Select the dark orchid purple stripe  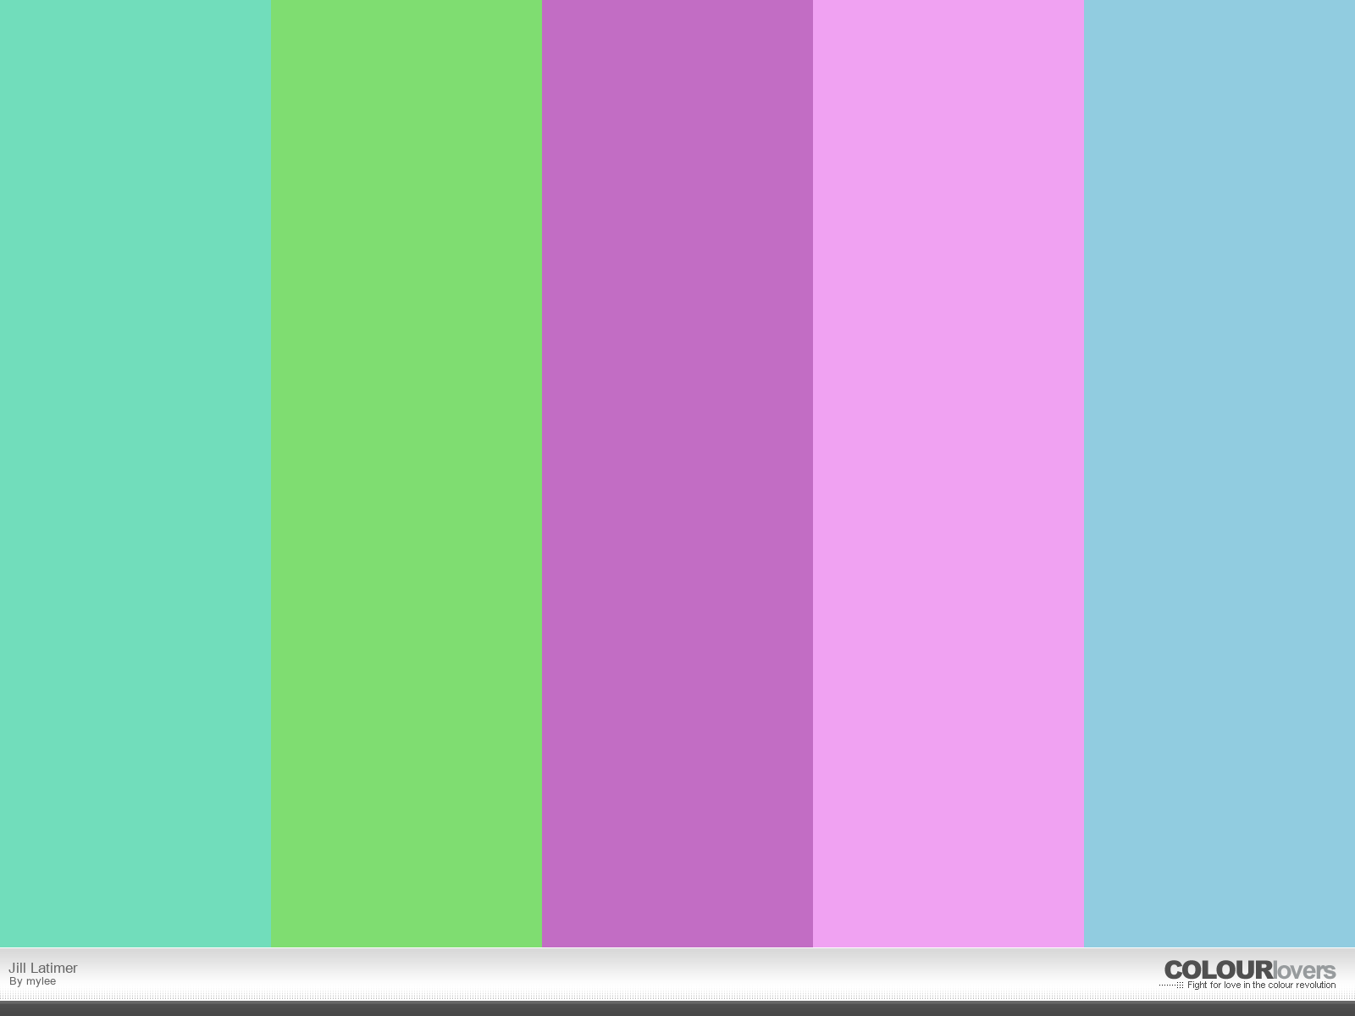677,473
